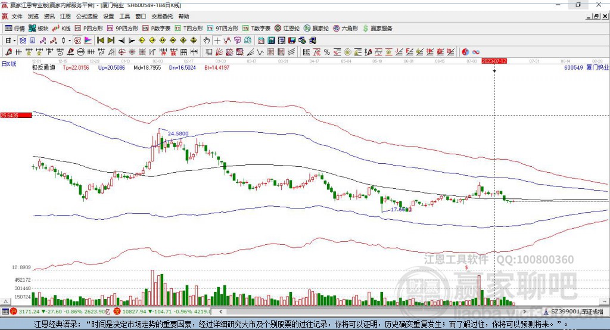Step forward with the black right arrow
Screen dimensions: 610x330
[132, 41]
